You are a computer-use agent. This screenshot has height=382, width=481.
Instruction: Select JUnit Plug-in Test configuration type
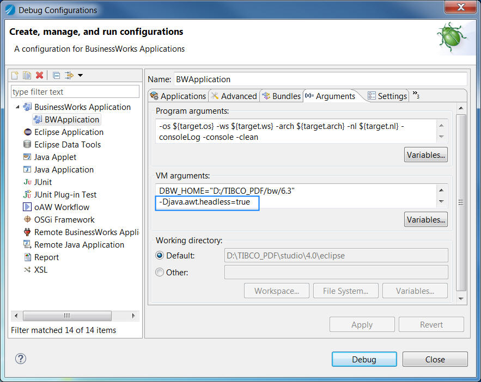point(65,194)
